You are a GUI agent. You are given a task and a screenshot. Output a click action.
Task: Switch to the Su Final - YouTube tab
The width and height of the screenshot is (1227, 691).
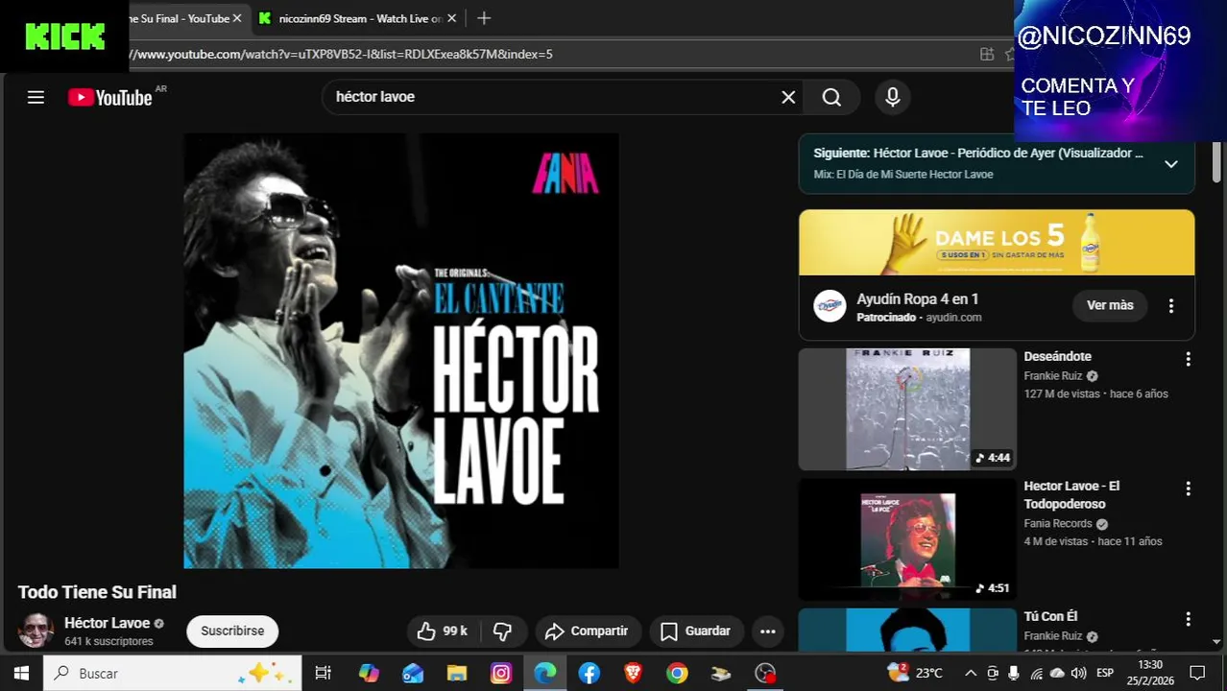click(179, 18)
